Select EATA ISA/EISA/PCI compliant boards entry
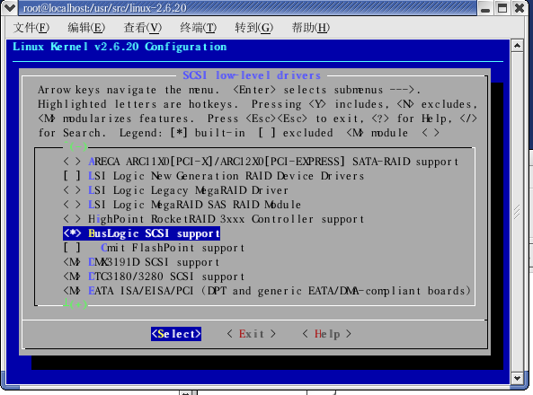 (x=280, y=291)
